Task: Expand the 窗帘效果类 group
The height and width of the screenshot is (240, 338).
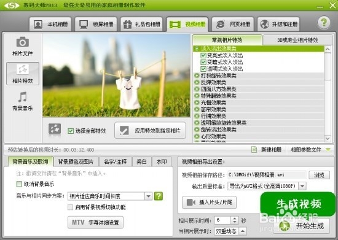Action: (x=197, y=109)
